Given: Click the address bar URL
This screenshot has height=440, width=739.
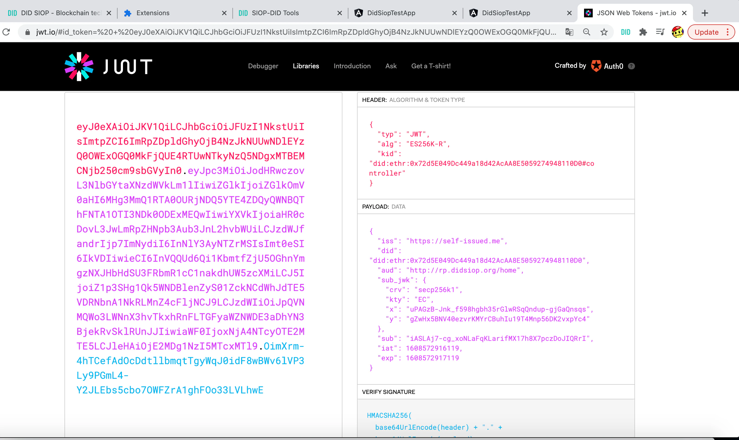Looking at the screenshot, I should [x=296, y=32].
